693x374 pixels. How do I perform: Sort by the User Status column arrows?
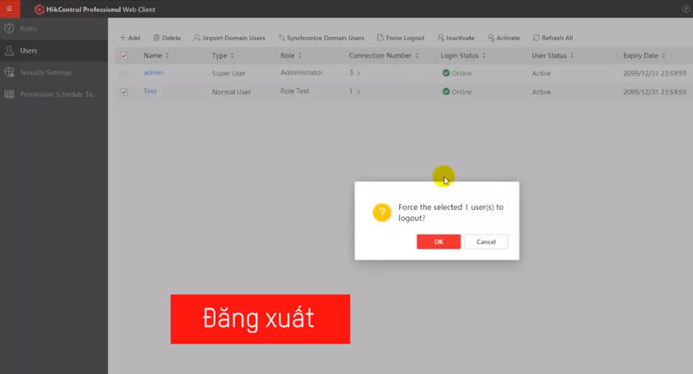(x=572, y=55)
